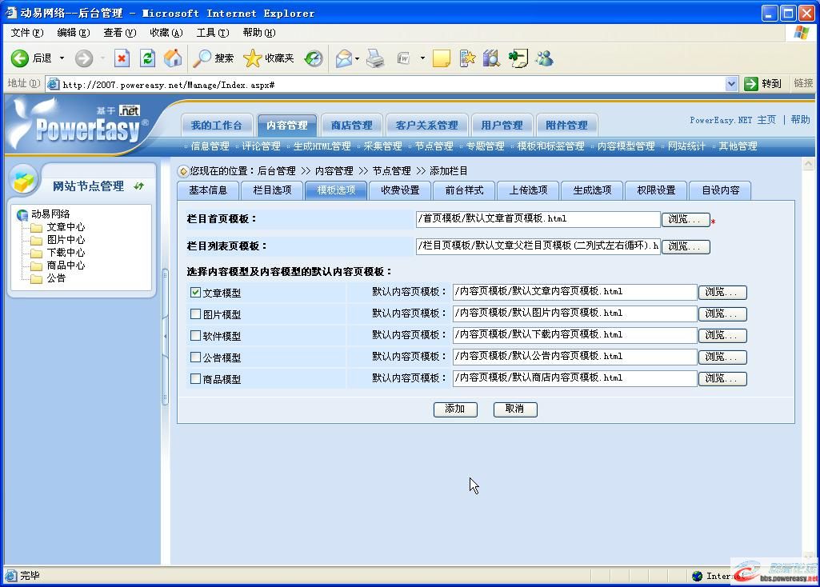Click 浏览 next to 栏目首页模板
This screenshot has width=820, height=587.
(685, 219)
